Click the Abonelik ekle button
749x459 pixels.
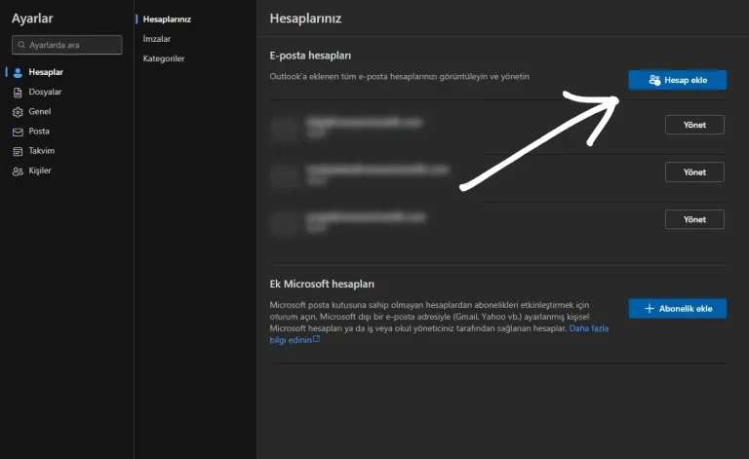(x=677, y=309)
